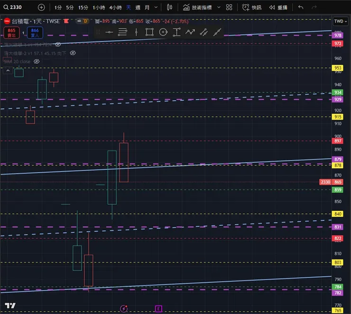Select the parallel horizontal lines tool

(x=122, y=32)
